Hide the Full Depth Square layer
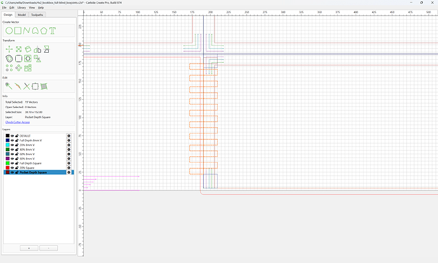 click(x=12, y=163)
